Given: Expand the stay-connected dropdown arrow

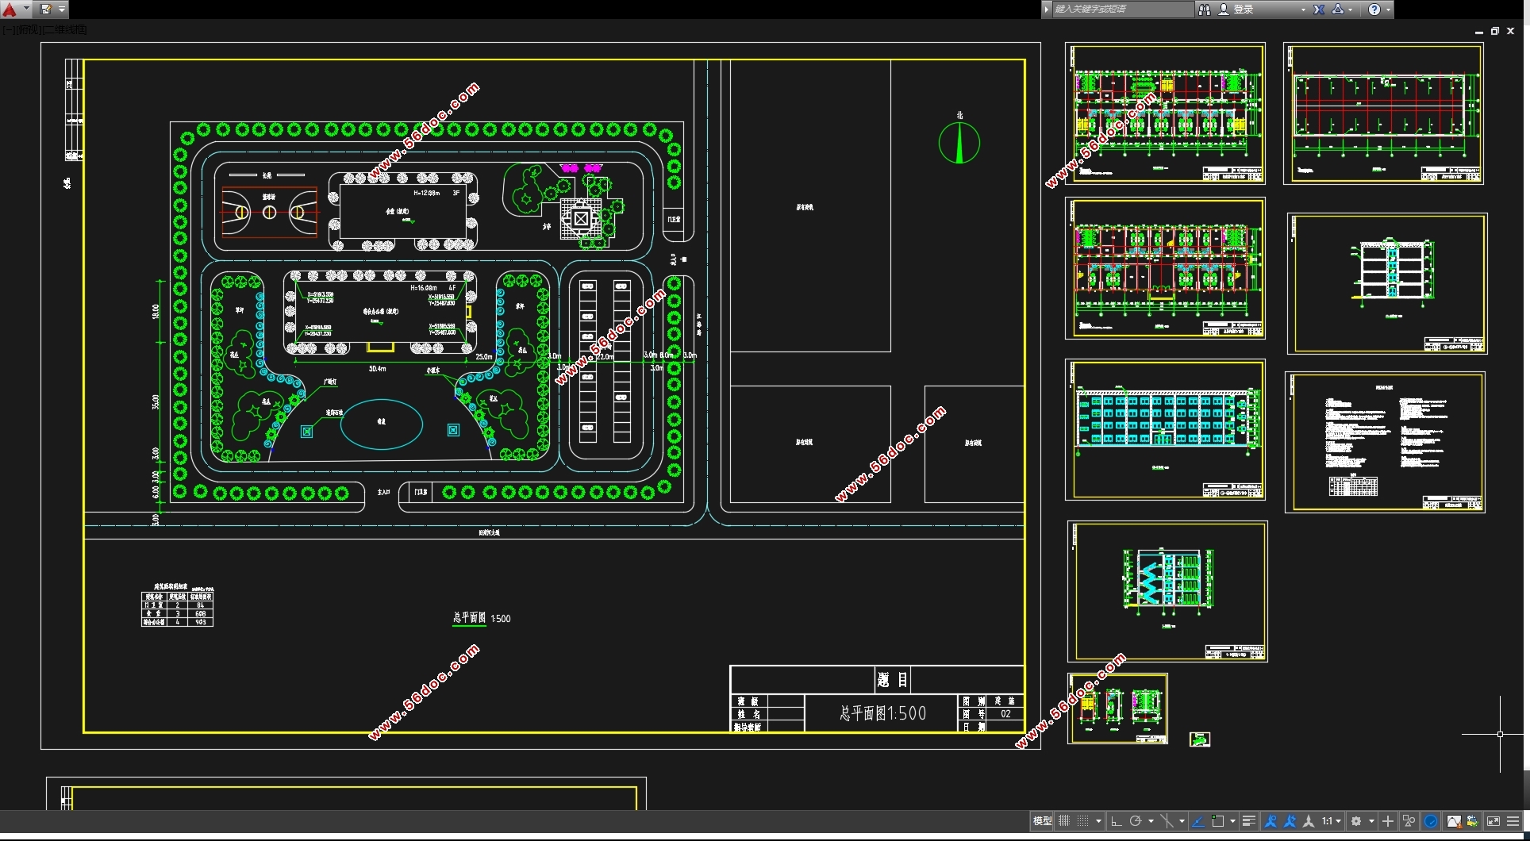Looking at the screenshot, I should click(x=1351, y=10).
